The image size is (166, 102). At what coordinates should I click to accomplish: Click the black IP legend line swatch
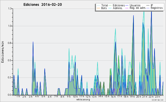click(x=148, y=5)
